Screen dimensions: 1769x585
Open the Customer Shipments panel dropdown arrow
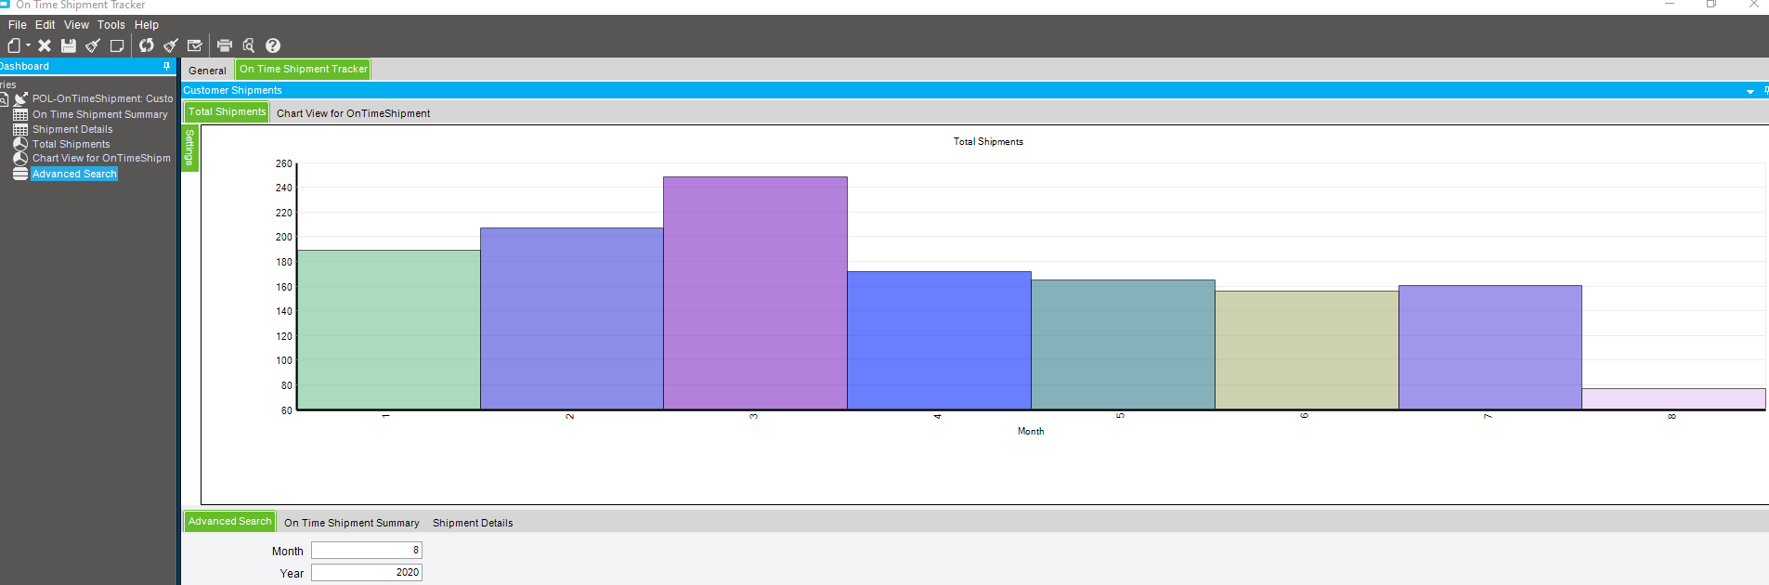point(1750,91)
